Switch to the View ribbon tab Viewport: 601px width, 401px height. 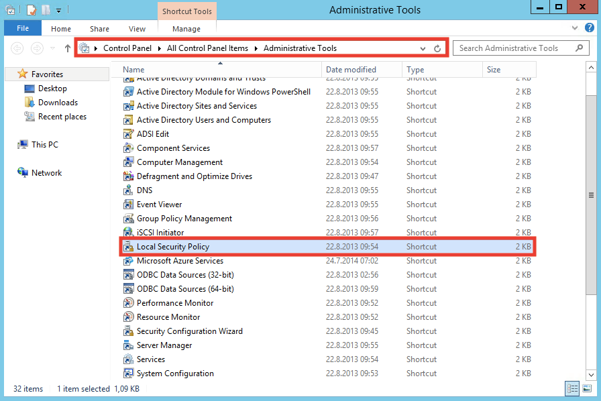137,29
